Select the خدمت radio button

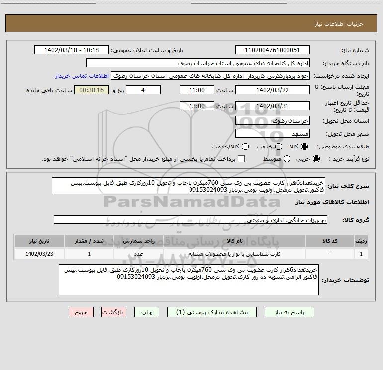click(279, 147)
